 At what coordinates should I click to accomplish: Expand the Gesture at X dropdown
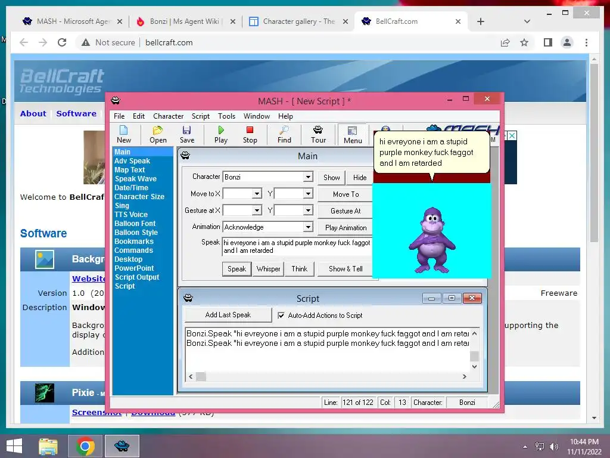[257, 211]
